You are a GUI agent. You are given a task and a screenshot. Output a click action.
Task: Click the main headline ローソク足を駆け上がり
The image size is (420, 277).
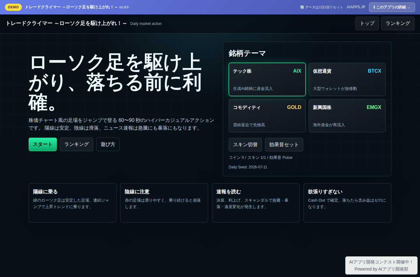point(115,82)
